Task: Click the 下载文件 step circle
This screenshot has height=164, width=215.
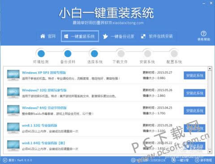Action: click(x=121, y=54)
